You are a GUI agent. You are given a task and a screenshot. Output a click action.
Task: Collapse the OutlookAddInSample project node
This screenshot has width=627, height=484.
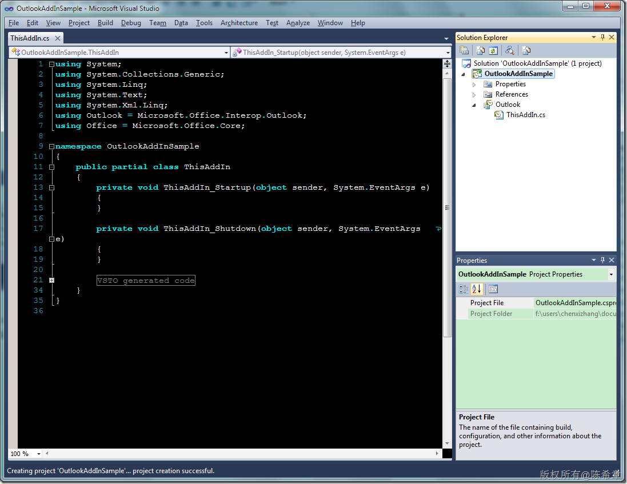(x=464, y=74)
